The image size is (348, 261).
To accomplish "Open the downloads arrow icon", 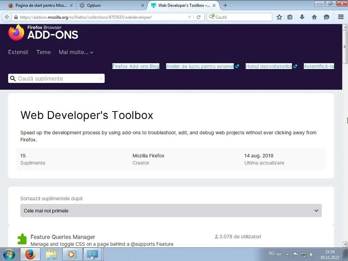I will 302,17.
